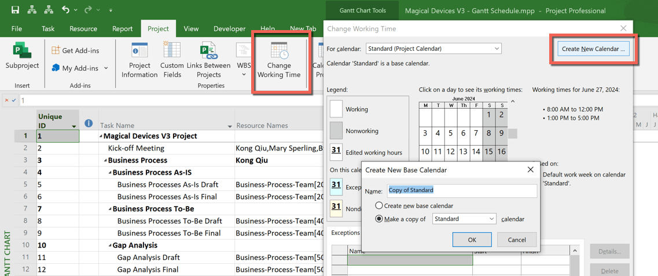Open the Standard calendar copy dropdown

[464, 219]
